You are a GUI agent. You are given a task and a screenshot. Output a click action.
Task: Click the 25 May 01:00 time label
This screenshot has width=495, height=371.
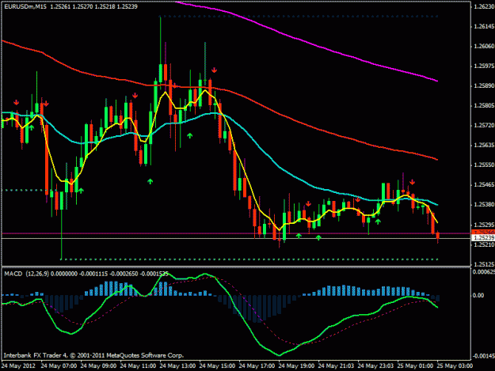(415, 366)
